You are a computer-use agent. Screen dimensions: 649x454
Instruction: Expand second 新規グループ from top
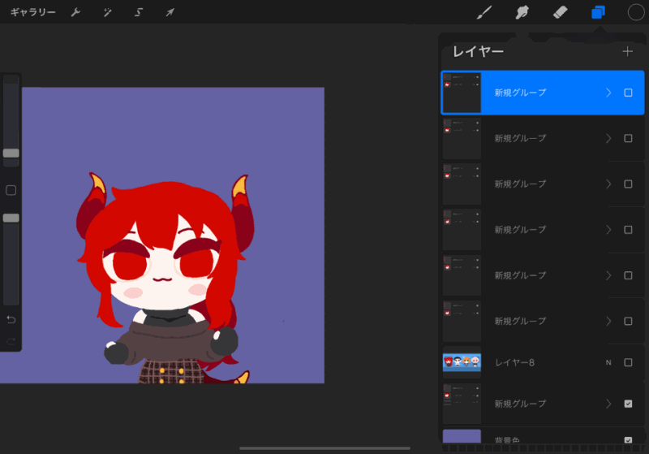coord(608,138)
